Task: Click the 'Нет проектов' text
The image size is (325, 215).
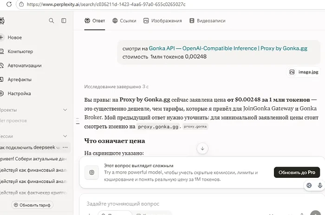Action: pyautogui.click(x=13, y=121)
